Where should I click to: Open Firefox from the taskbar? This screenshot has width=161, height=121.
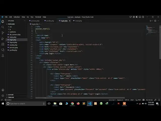(x=78, y=104)
